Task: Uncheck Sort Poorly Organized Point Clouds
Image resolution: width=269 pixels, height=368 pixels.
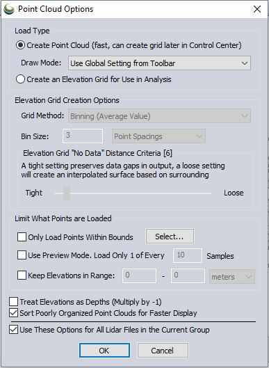Action: (14, 313)
